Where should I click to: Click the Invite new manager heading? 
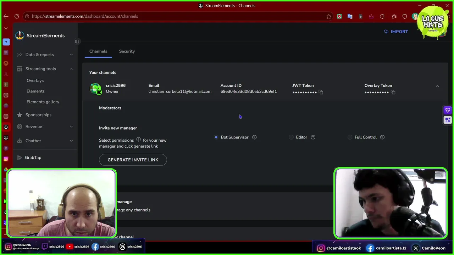(x=118, y=128)
